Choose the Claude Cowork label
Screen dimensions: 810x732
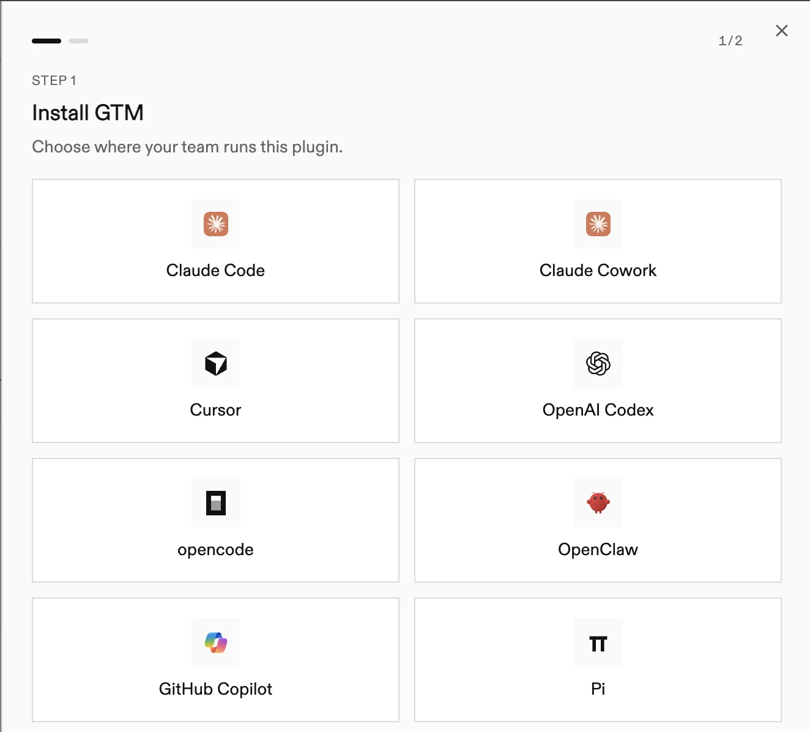[598, 271]
